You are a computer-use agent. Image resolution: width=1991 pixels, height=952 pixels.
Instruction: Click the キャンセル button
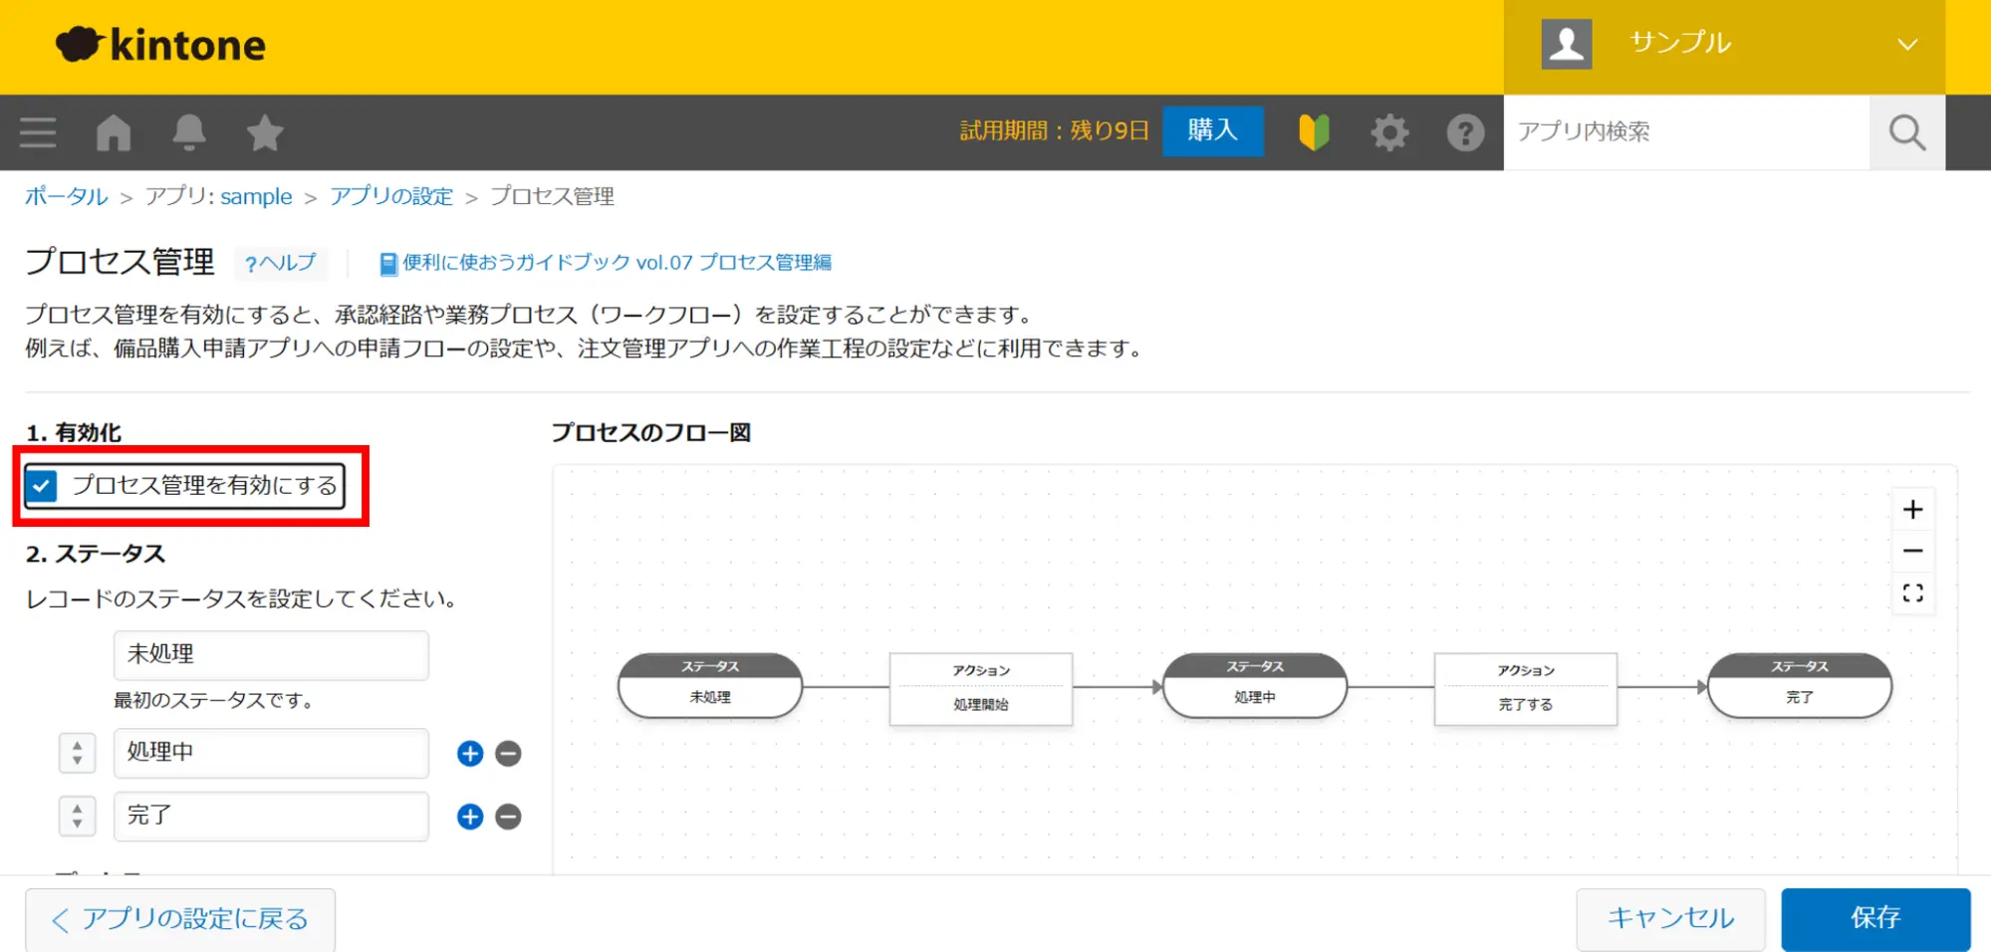pos(1670,918)
